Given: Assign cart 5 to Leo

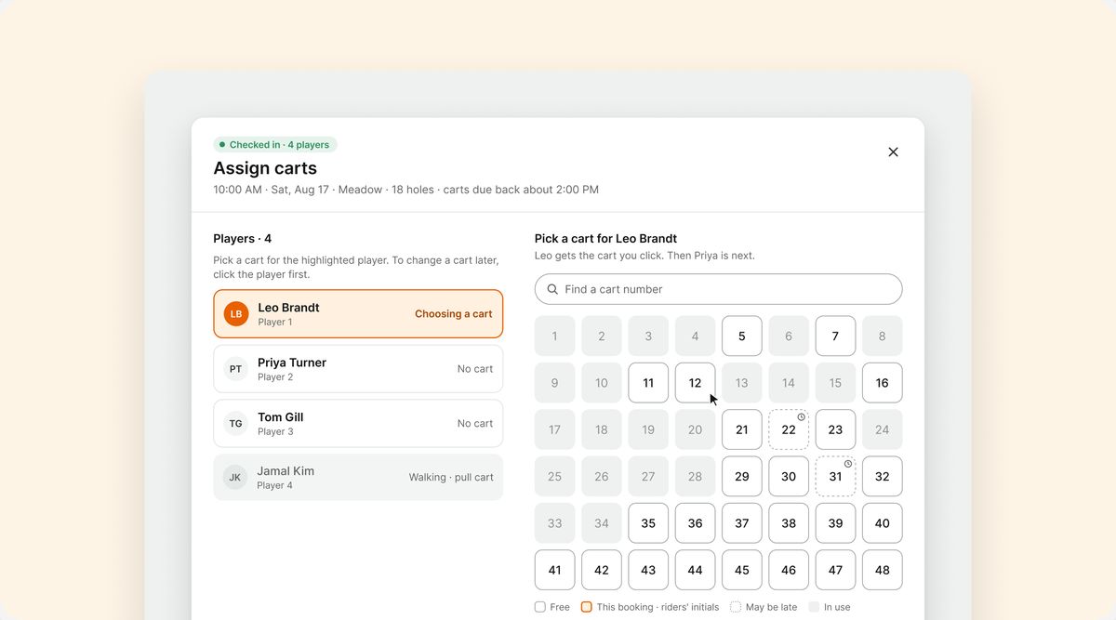Looking at the screenshot, I should (741, 336).
